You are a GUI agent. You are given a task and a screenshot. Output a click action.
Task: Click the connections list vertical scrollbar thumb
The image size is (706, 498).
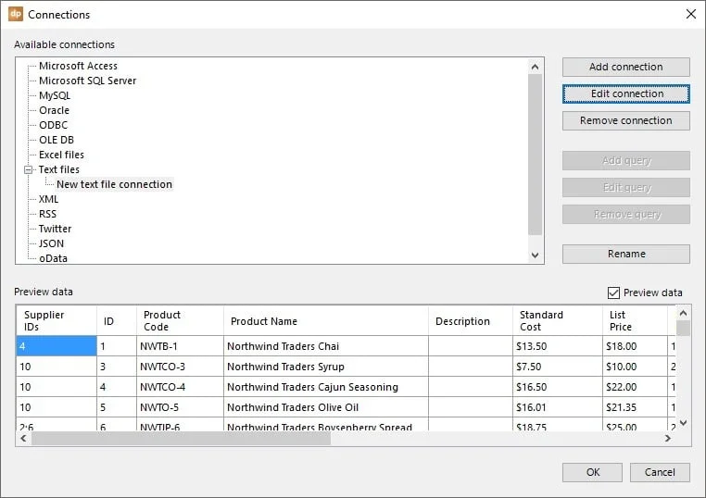pyautogui.click(x=535, y=155)
